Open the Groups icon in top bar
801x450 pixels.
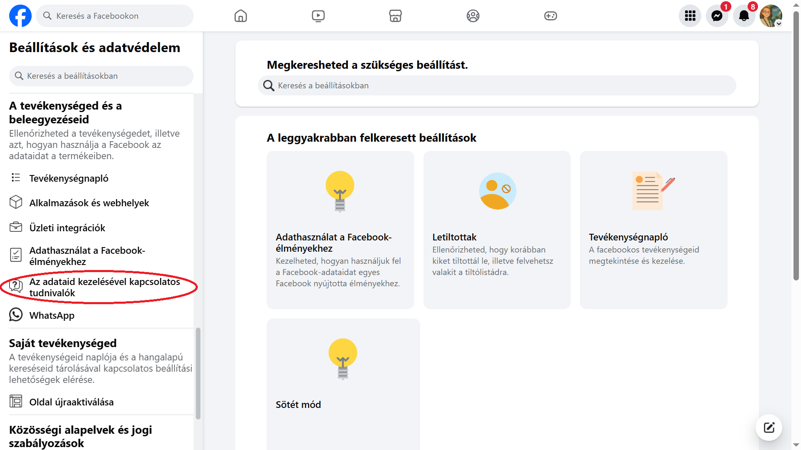click(473, 16)
